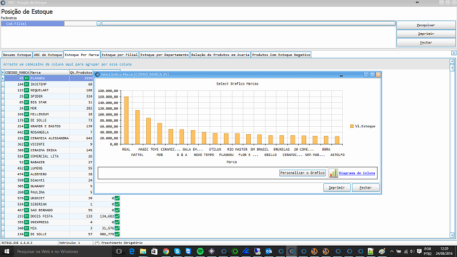Open Google Chrome from the taskbar
Image resolution: width=457 pixels, height=257 pixels.
click(166, 251)
